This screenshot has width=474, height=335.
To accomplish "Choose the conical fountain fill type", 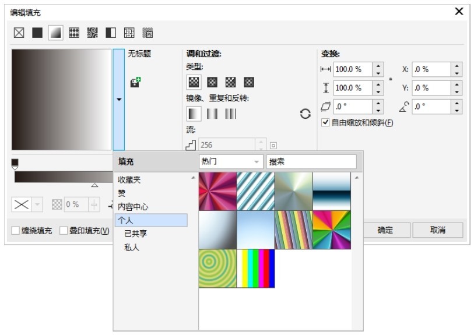I will point(231,82).
